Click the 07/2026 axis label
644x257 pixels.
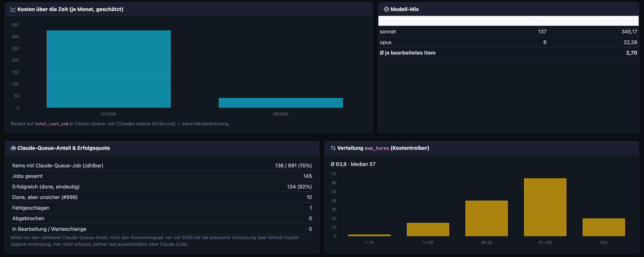pyautogui.click(x=109, y=114)
